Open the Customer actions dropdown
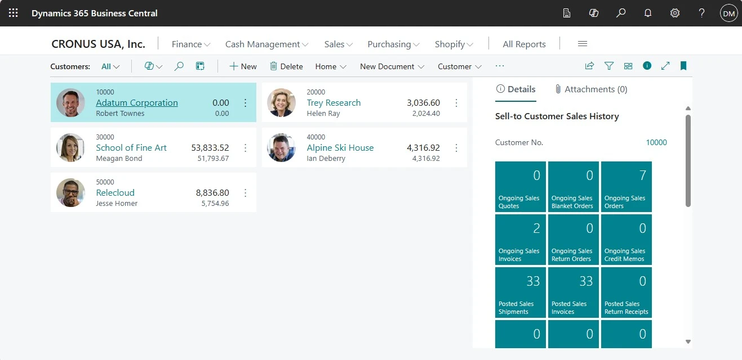742x360 pixels. tap(460, 66)
